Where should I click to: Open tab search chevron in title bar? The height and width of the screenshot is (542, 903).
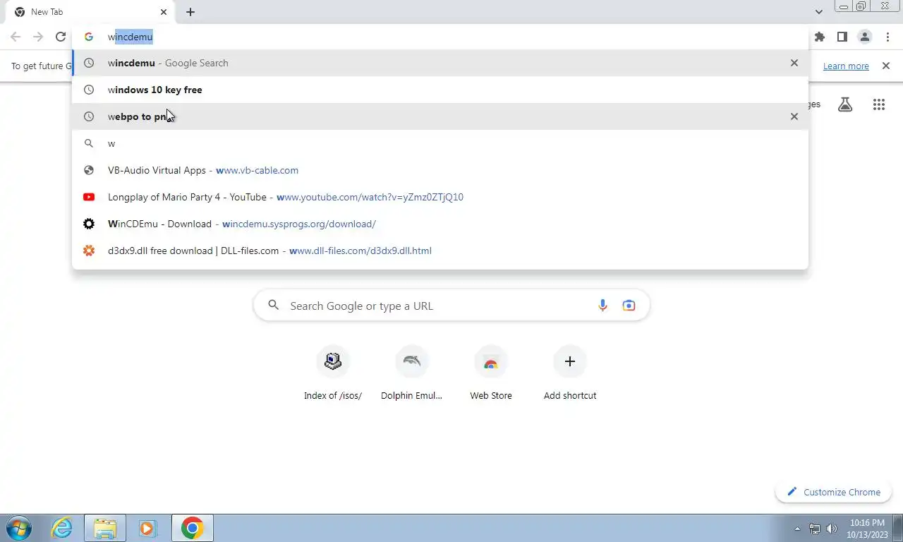point(818,12)
